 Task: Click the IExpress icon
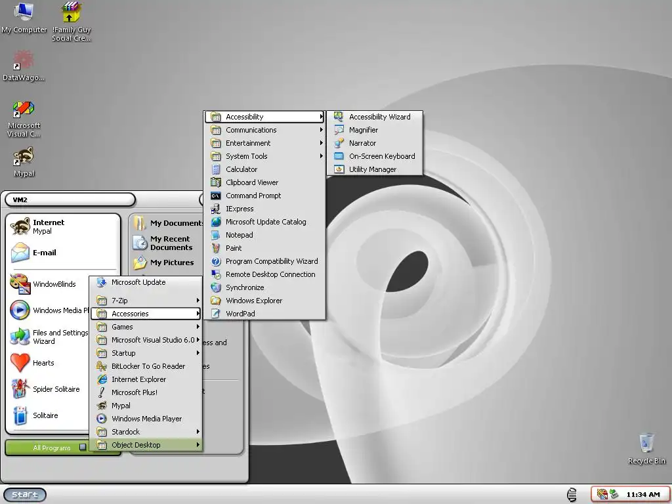[x=216, y=209]
